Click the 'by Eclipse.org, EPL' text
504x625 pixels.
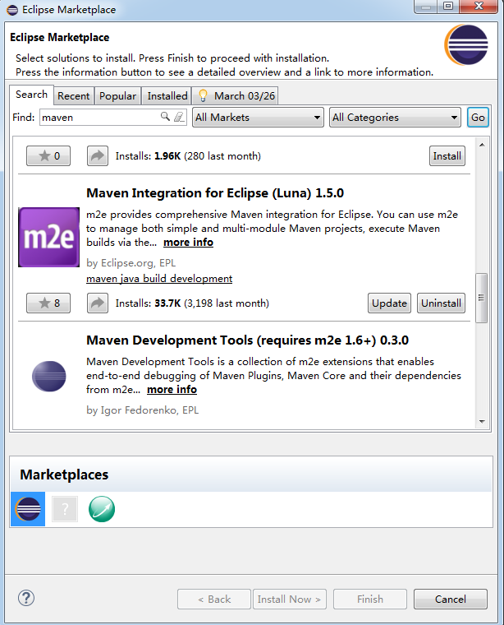click(x=131, y=263)
